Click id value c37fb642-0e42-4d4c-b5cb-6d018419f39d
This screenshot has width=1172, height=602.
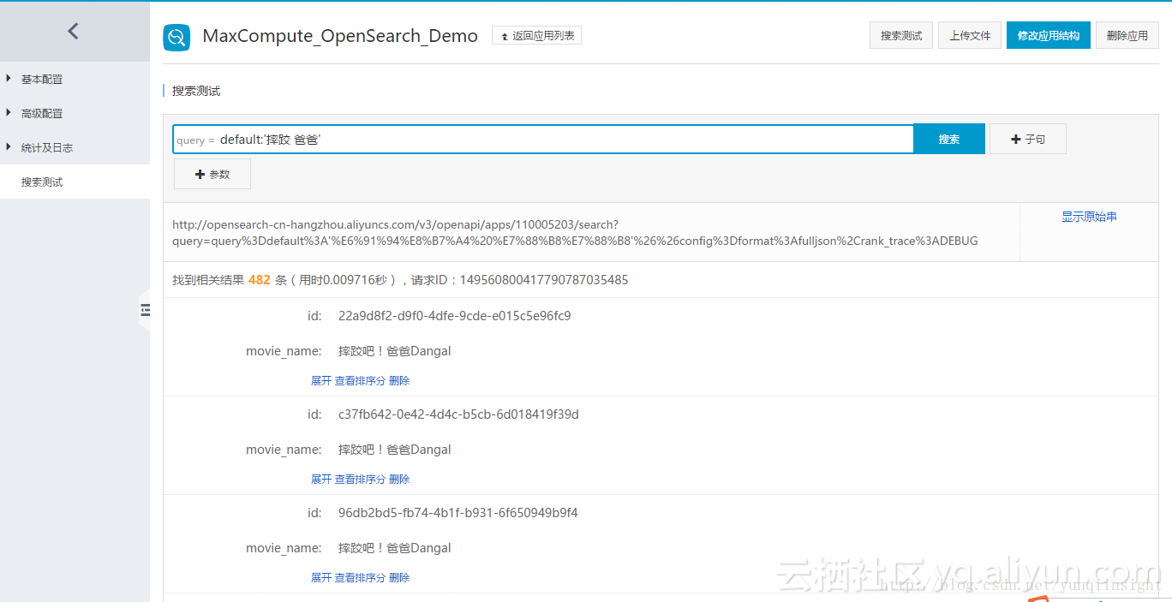click(458, 414)
